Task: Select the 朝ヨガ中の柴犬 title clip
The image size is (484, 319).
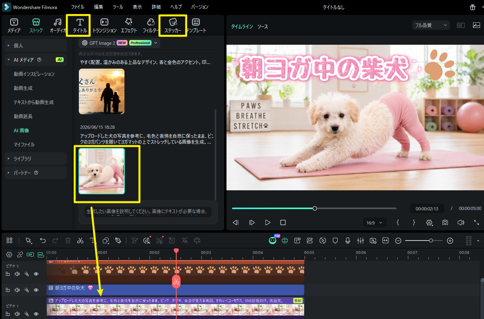Action: 175,290
